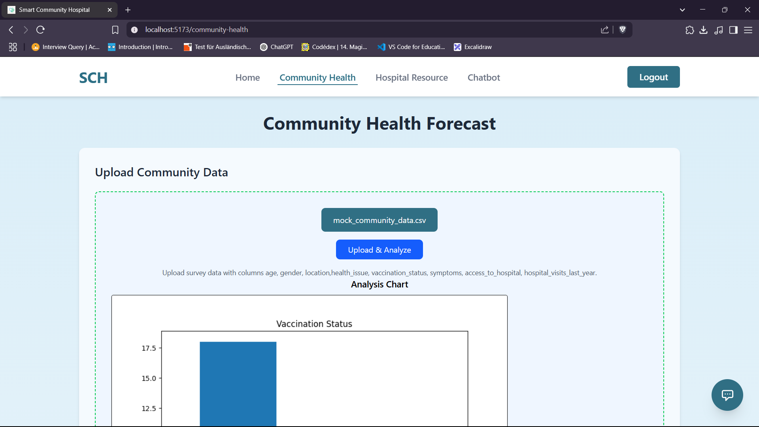Click the Upload & Analyze button
This screenshot has width=759, height=427.
[379, 249]
